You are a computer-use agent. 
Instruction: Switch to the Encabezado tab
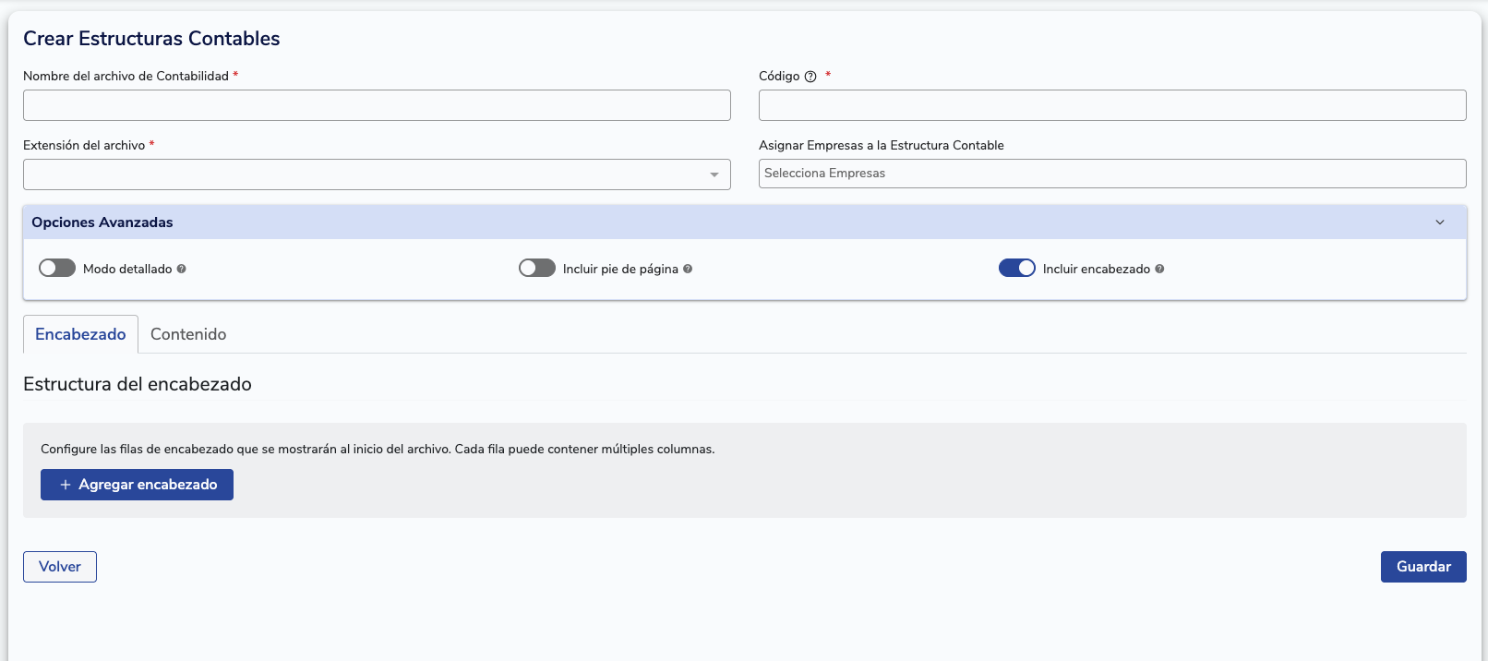80,334
